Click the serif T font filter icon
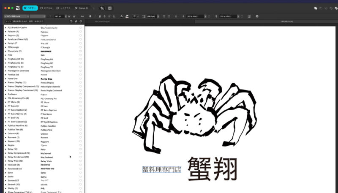Image resolution: width=338 pixels, height=193 pixels. pos(71,21)
